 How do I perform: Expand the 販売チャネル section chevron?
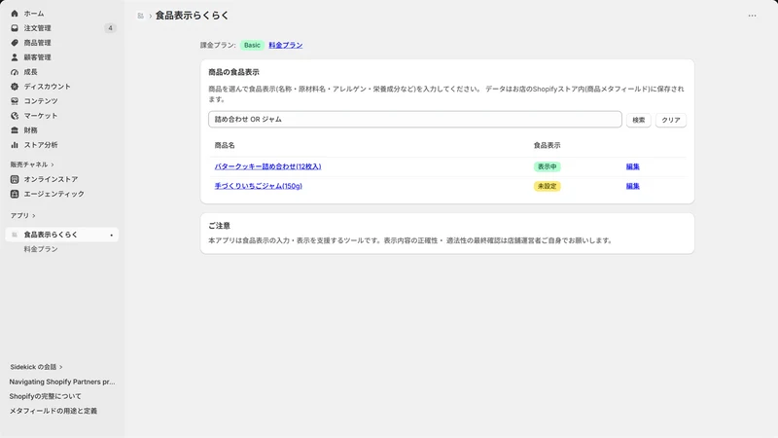[x=53, y=164]
